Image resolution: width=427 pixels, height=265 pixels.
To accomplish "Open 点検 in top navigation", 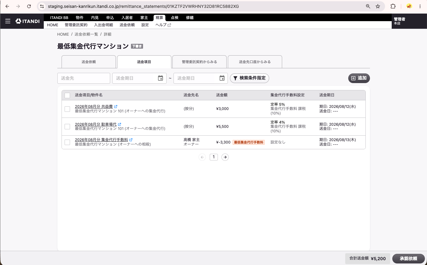I will click(x=175, y=18).
